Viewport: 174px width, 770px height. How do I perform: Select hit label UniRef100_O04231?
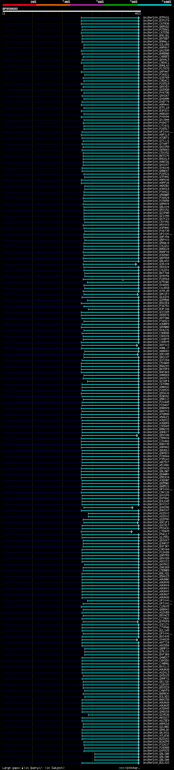click(x=156, y=330)
